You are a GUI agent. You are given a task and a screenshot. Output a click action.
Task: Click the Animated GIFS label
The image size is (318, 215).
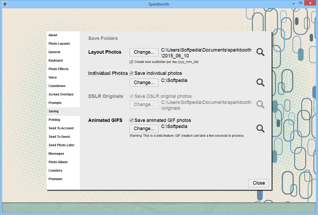(105, 120)
